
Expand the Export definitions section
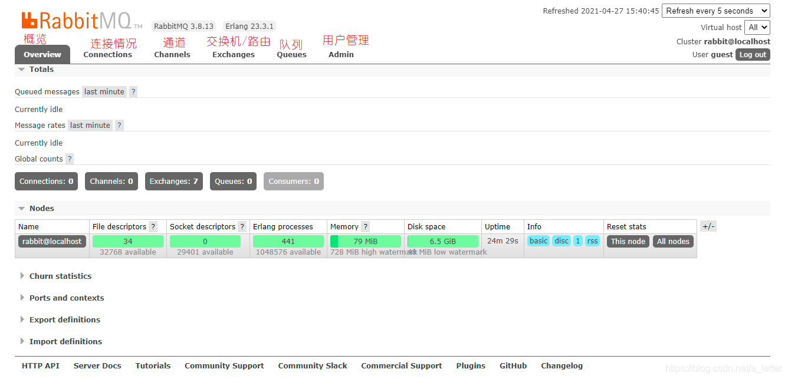[64, 319]
